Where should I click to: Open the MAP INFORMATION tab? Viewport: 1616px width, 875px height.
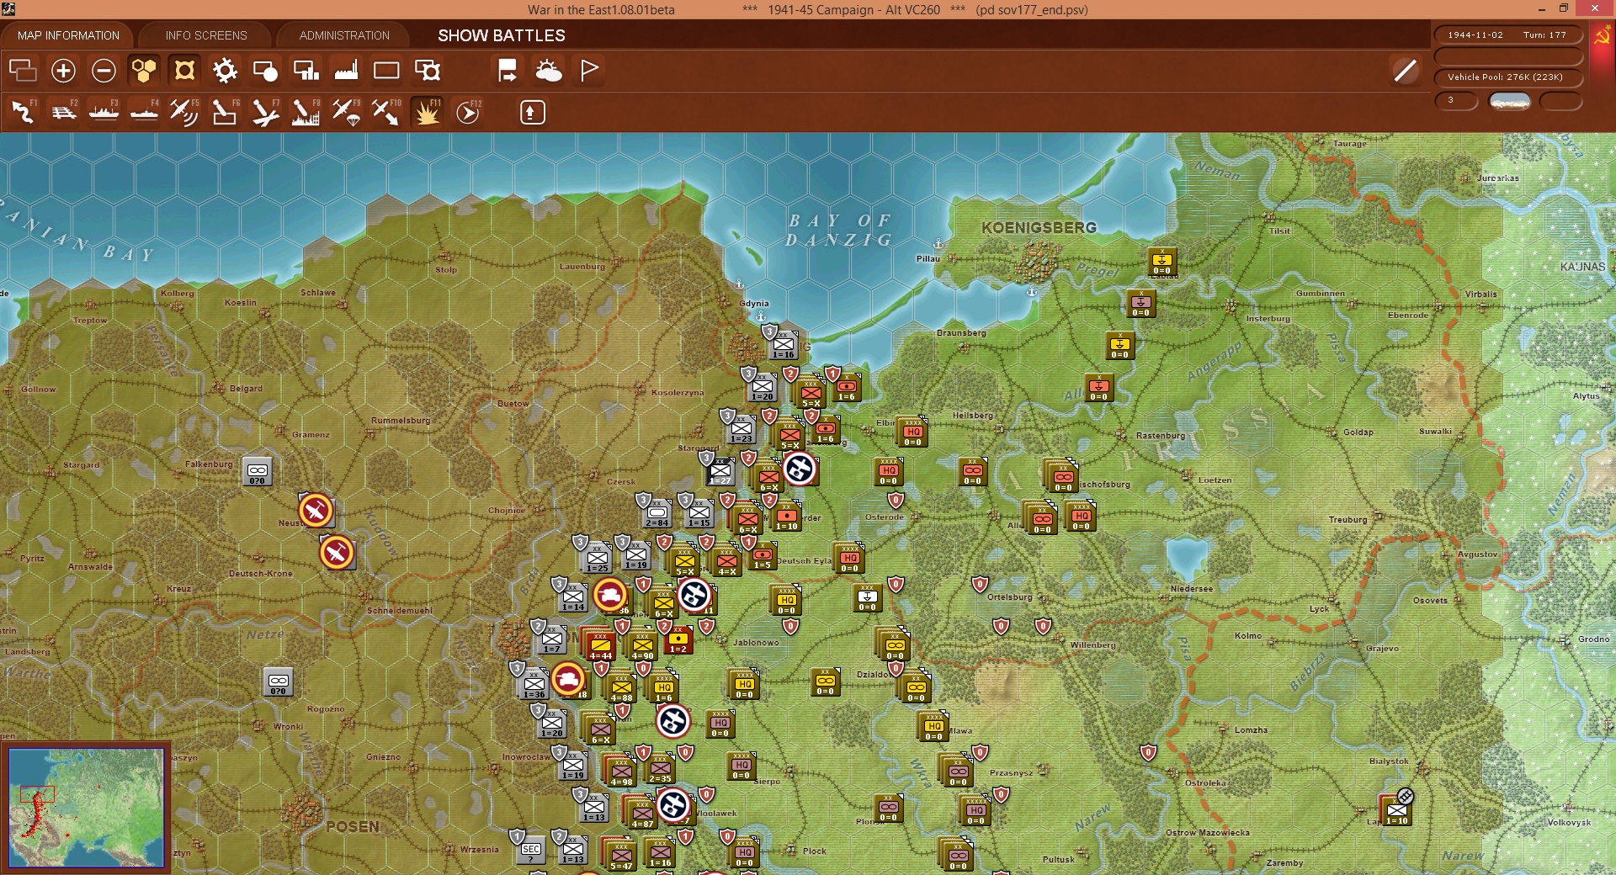point(68,35)
